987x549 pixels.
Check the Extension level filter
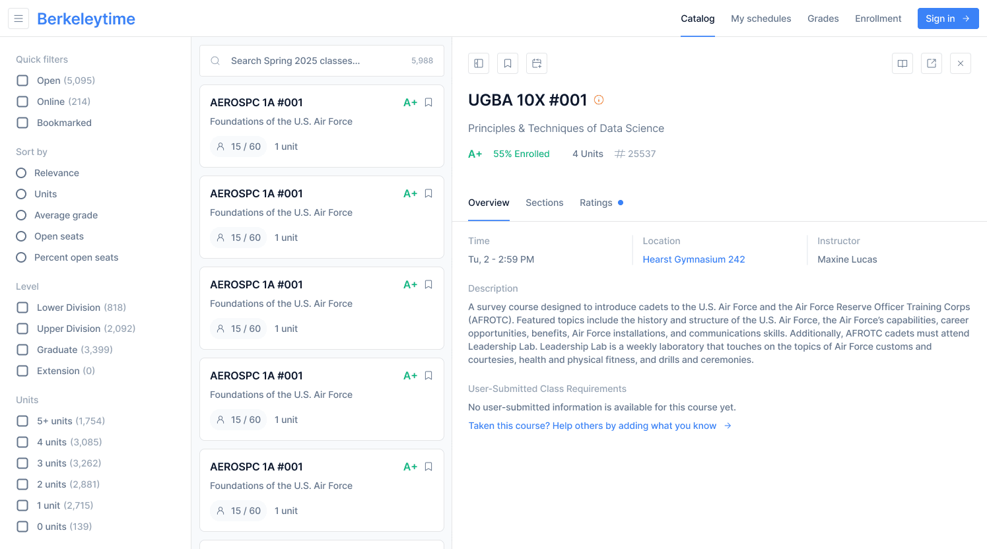click(22, 371)
